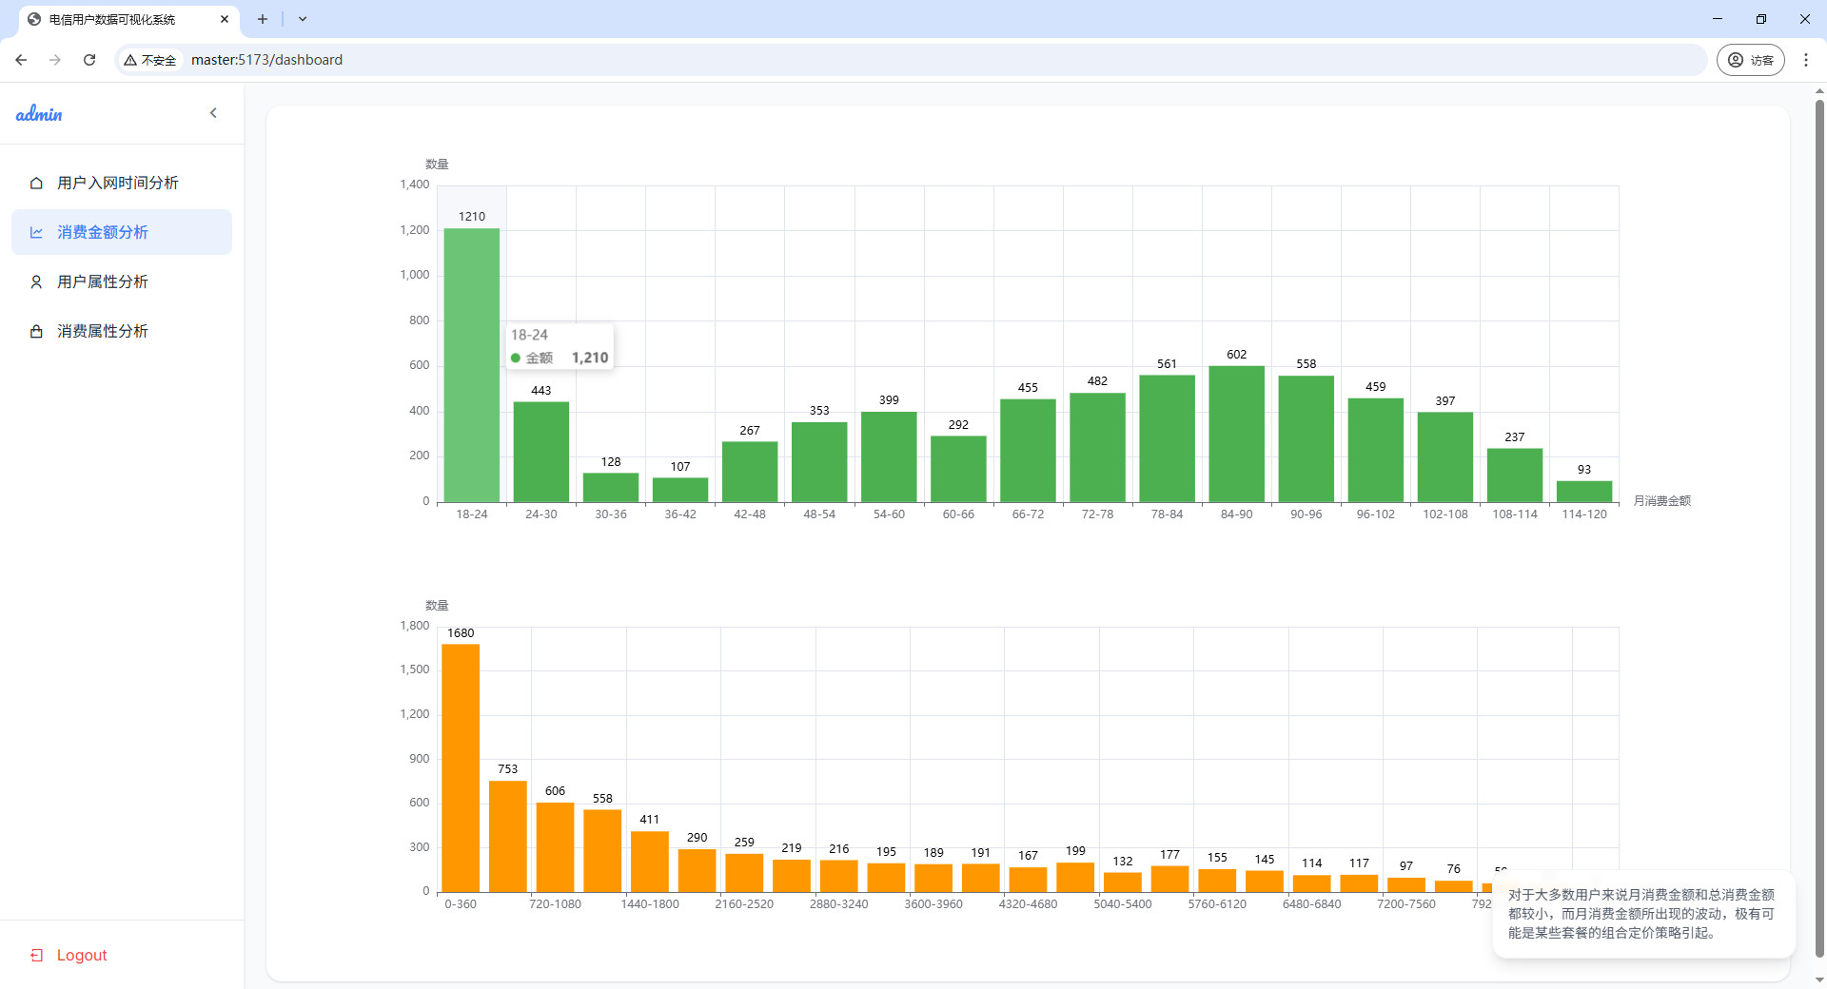
Task: Go back with browser back arrow
Action: 21,60
